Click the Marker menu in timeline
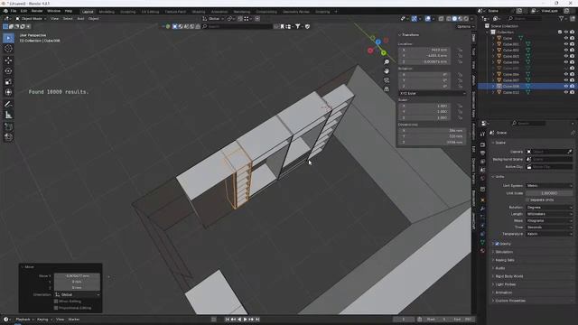 (74, 319)
